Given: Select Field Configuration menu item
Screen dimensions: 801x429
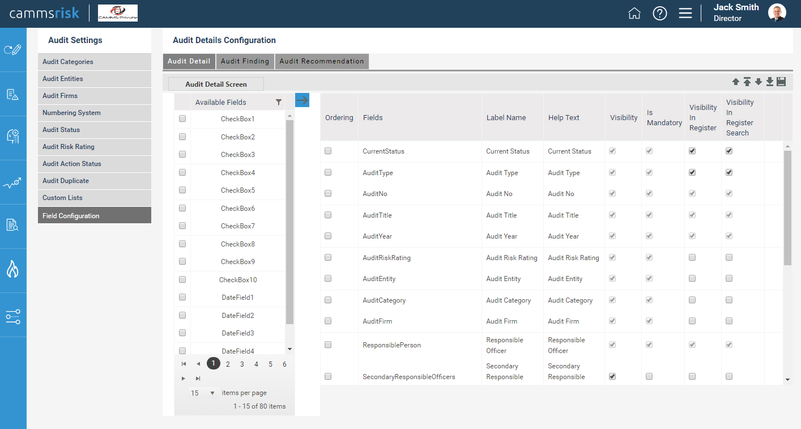Looking at the screenshot, I should 95,215.
